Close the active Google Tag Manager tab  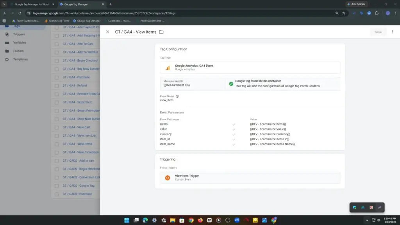103,4
